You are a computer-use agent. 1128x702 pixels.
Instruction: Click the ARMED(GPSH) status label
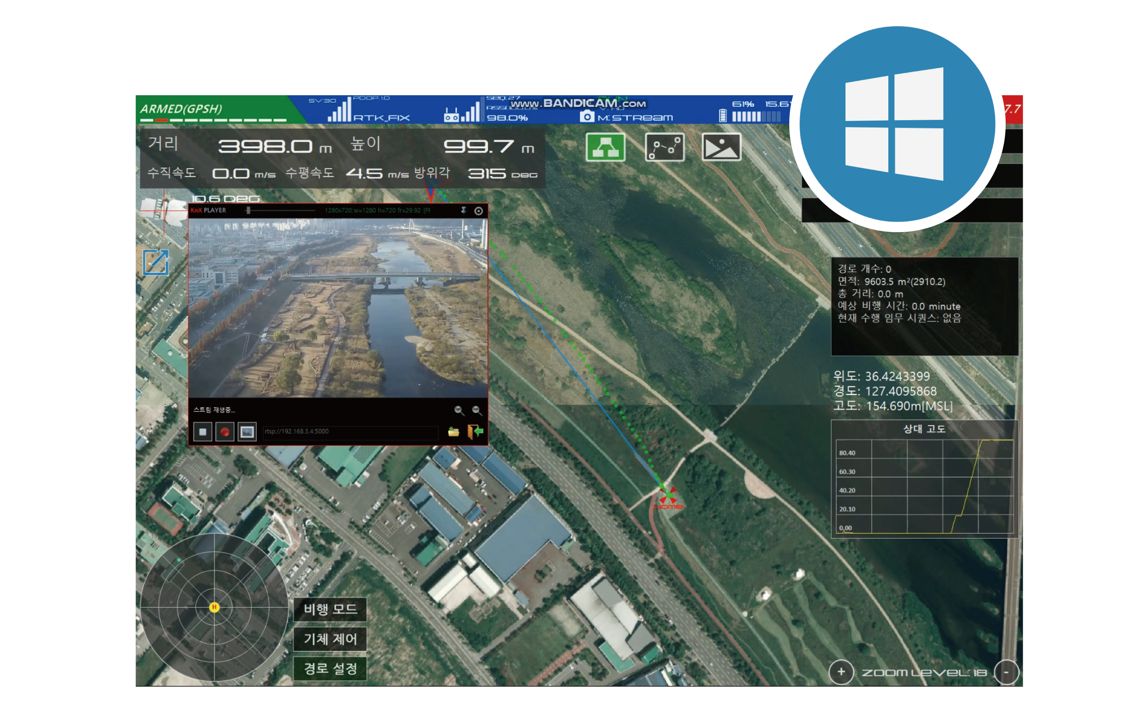(x=182, y=109)
